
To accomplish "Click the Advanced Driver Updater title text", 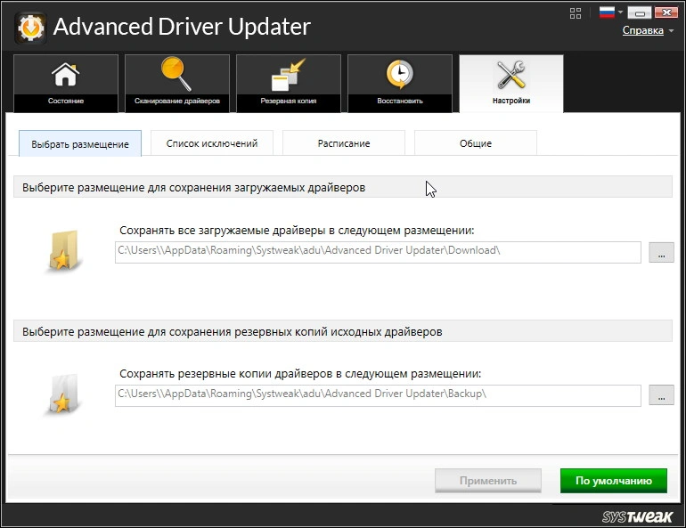I will (x=182, y=26).
